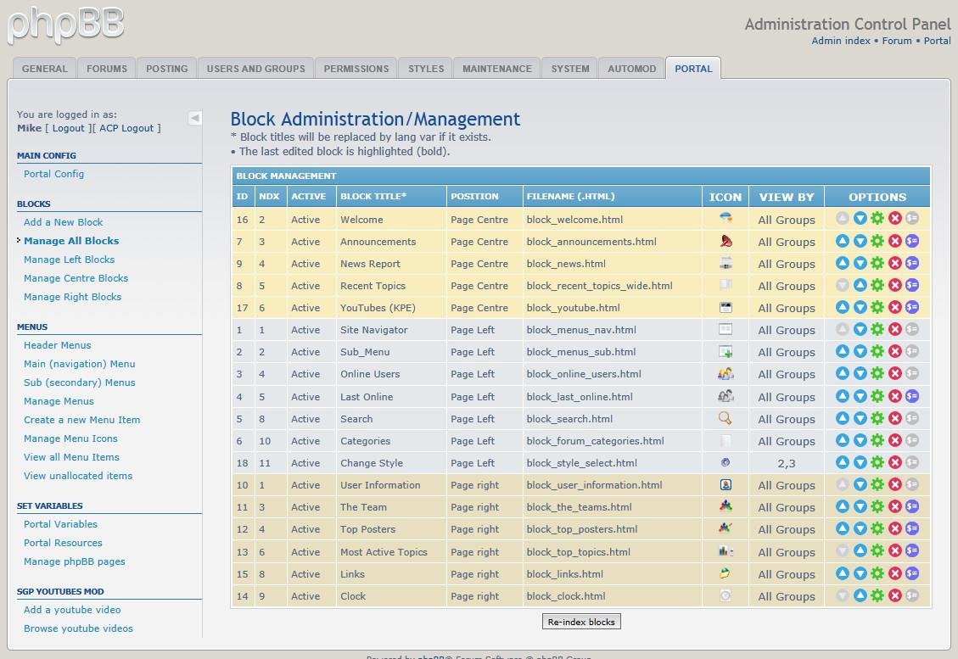Delete the Top Posters block
Screen dimensions: 958x659
(x=897, y=528)
